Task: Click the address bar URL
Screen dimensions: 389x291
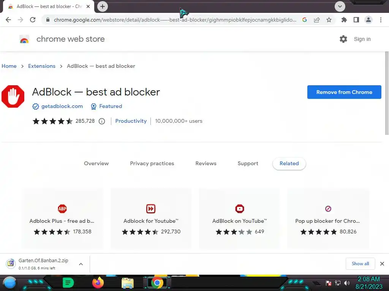Action: (x=175, y=20)
